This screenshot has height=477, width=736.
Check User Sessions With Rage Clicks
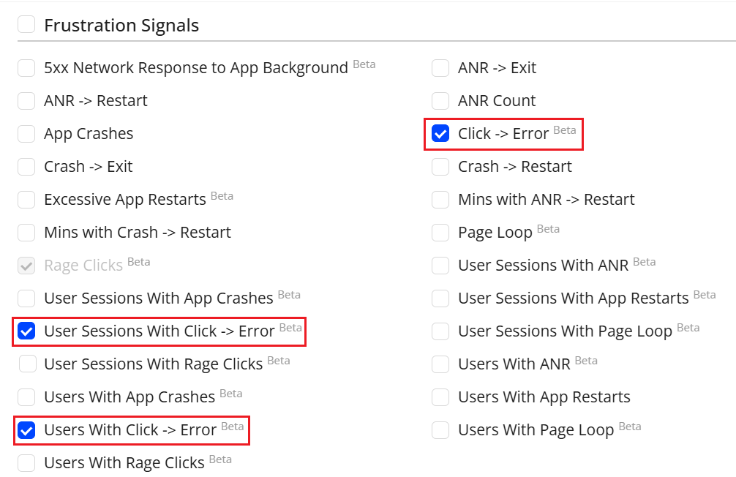point(28,364)
